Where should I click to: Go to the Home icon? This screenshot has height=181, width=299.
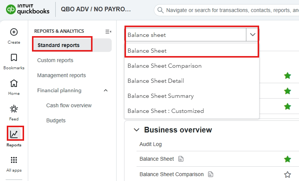point(14,84)
